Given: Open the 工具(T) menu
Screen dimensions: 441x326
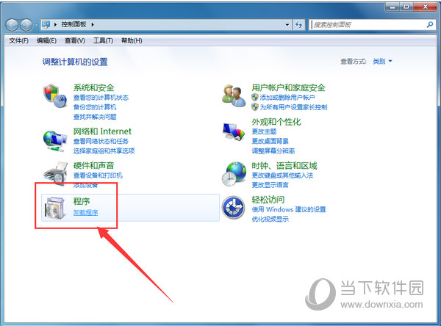Looking at the screenshot, I should [x=103, y=41].
